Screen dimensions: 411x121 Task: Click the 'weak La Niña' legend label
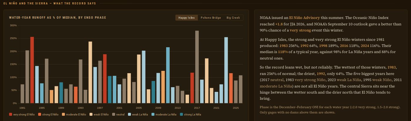pyautogui.click(x=140, y=115)
